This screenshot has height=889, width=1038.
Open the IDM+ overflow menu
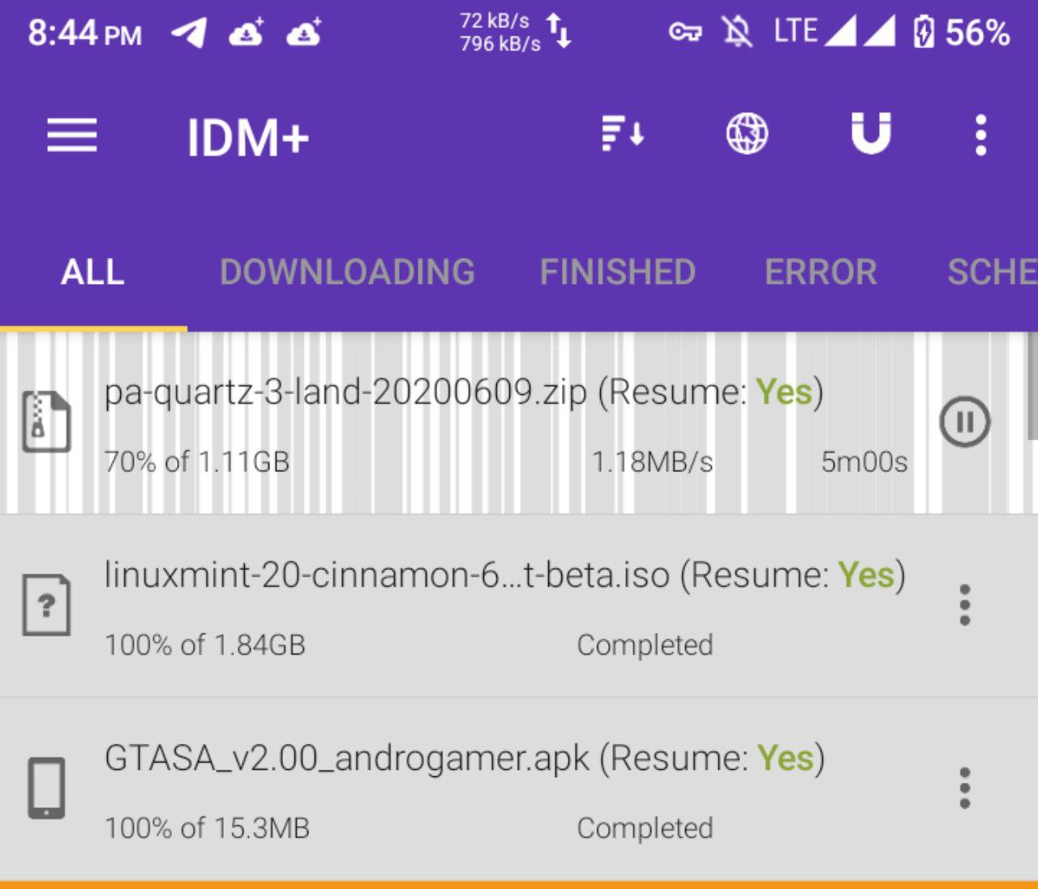pos(981,135)
